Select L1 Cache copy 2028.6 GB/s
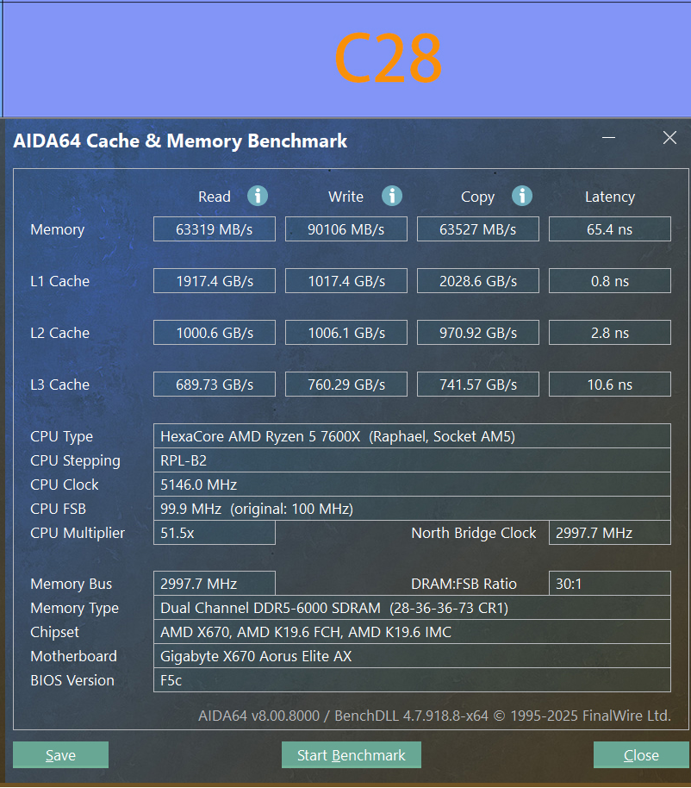 (x=478, y=281)
